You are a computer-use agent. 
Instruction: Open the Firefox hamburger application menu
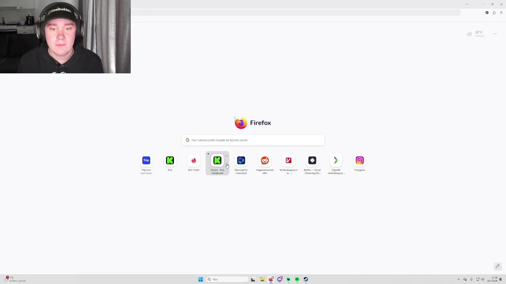tap(501, 13)
